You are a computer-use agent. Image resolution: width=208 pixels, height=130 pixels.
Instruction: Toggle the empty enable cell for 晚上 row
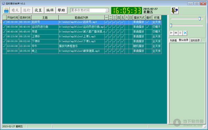pos(4,51)
